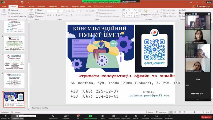Toggle the Notes (Заметки) pane
The height and width of the screenshot is (120, 213).
point(150,112)
